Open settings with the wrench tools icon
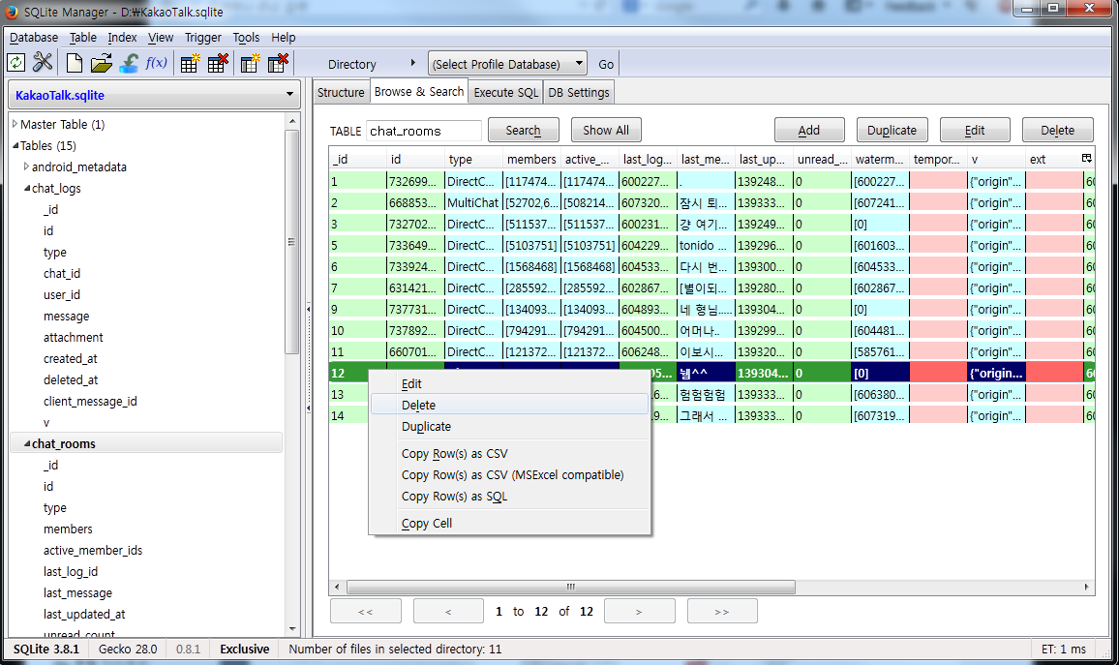 (x=43, y=63)
